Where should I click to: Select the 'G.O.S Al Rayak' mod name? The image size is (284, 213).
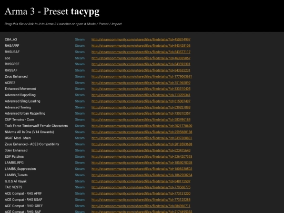click(x=16, y=181)
